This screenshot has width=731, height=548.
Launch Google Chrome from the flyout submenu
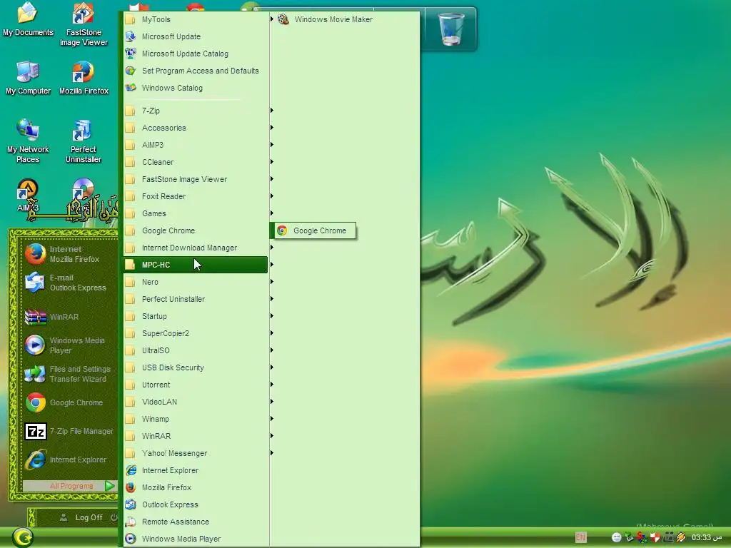tap(315, 230)
